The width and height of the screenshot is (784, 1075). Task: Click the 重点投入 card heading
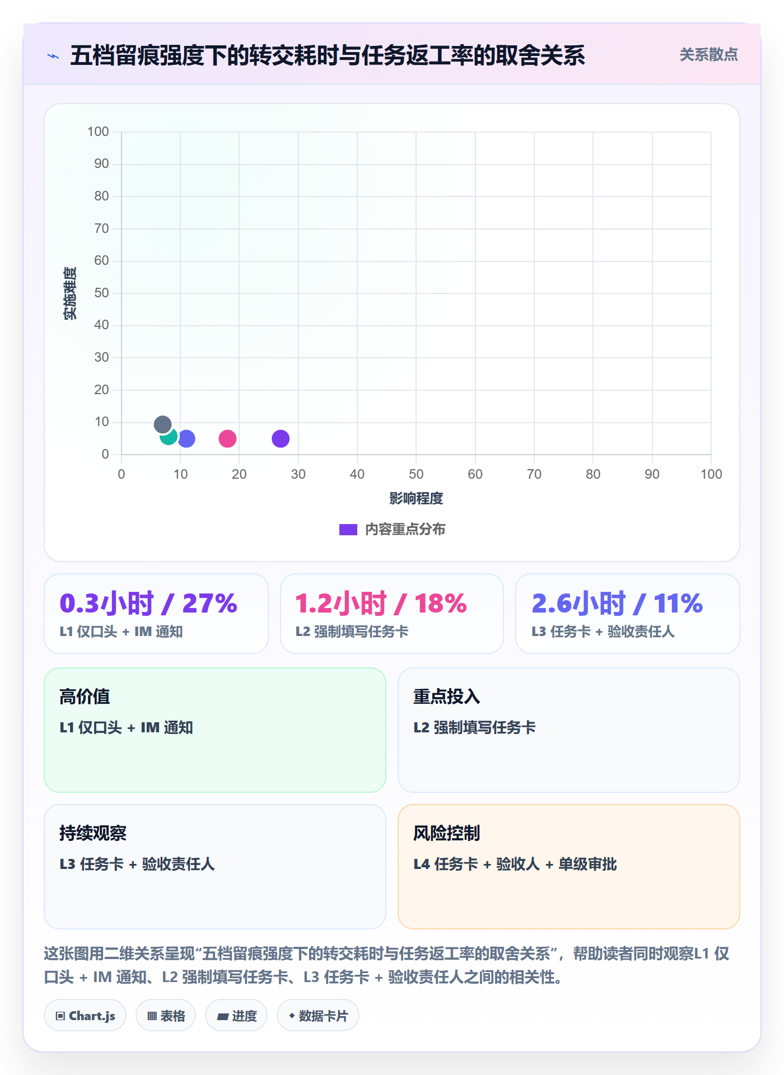click(447, 697)
